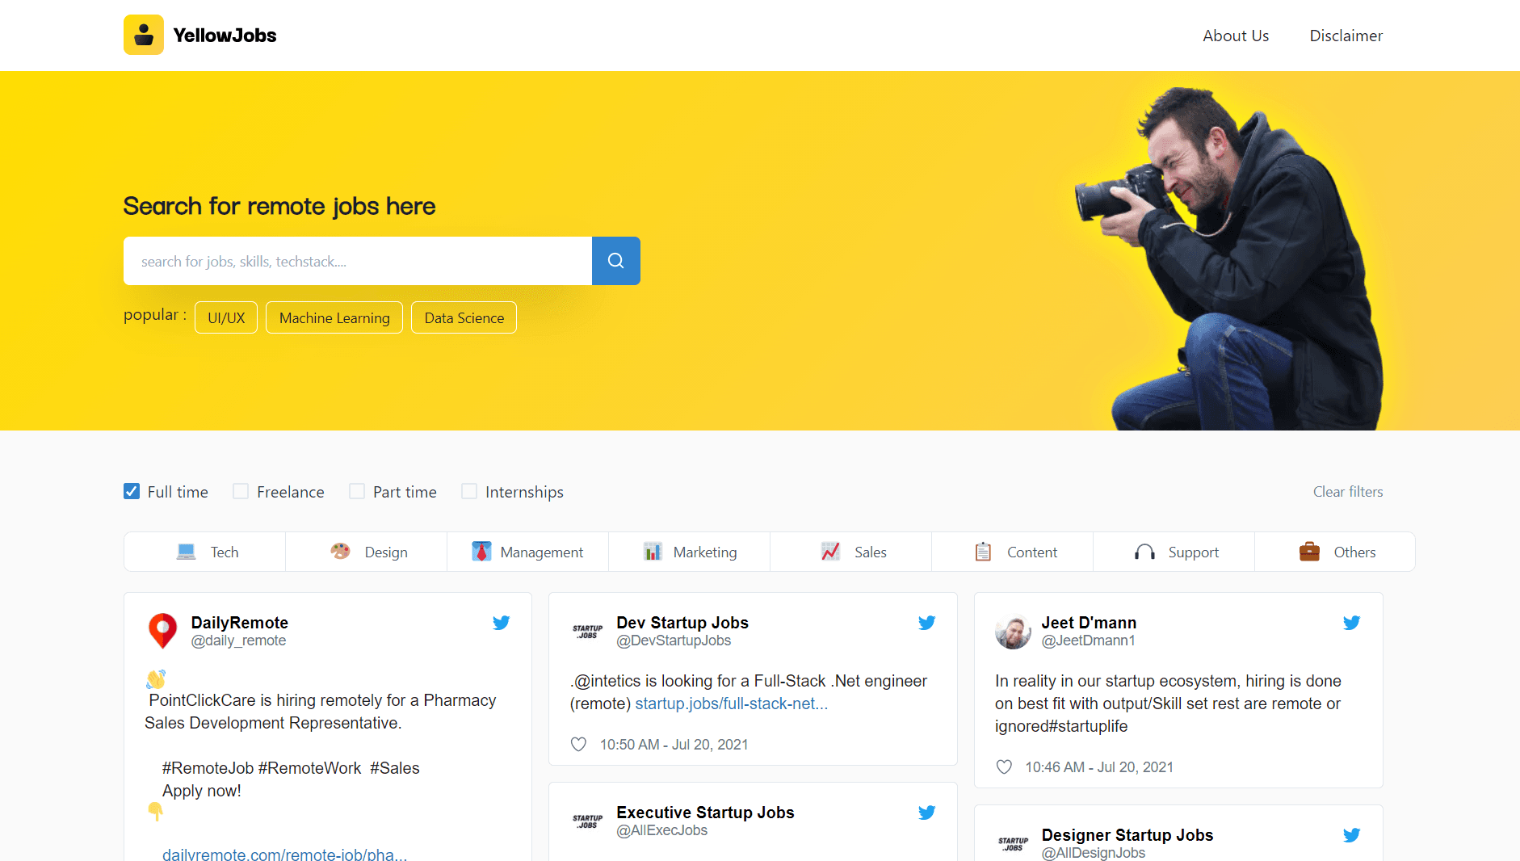Open the About Us page

tap(1236, 36)
